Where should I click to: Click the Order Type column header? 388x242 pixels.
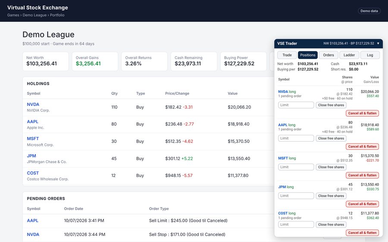(159, 209)
